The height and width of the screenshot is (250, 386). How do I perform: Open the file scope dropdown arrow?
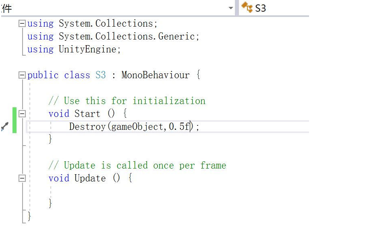tap(230, 8)
